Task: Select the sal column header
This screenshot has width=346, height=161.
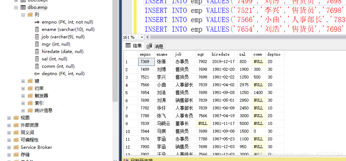Action: [x=244, y=54]
